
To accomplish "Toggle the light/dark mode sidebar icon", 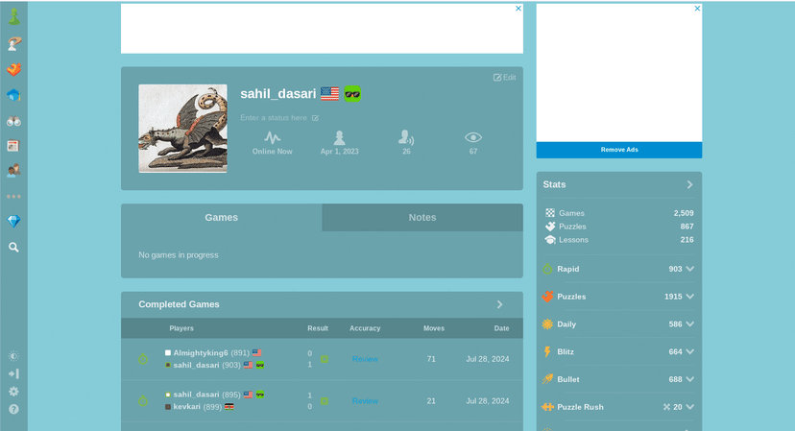I will click(x=13, y=356).
